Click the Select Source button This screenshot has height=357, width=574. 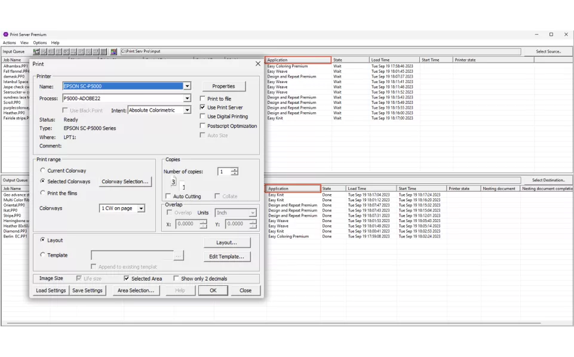[548, 52]
